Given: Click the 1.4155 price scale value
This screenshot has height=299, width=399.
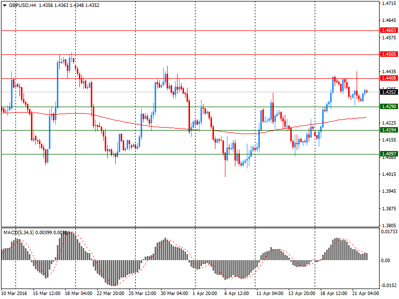Looking at the screenshot, I should coord(389,140).
